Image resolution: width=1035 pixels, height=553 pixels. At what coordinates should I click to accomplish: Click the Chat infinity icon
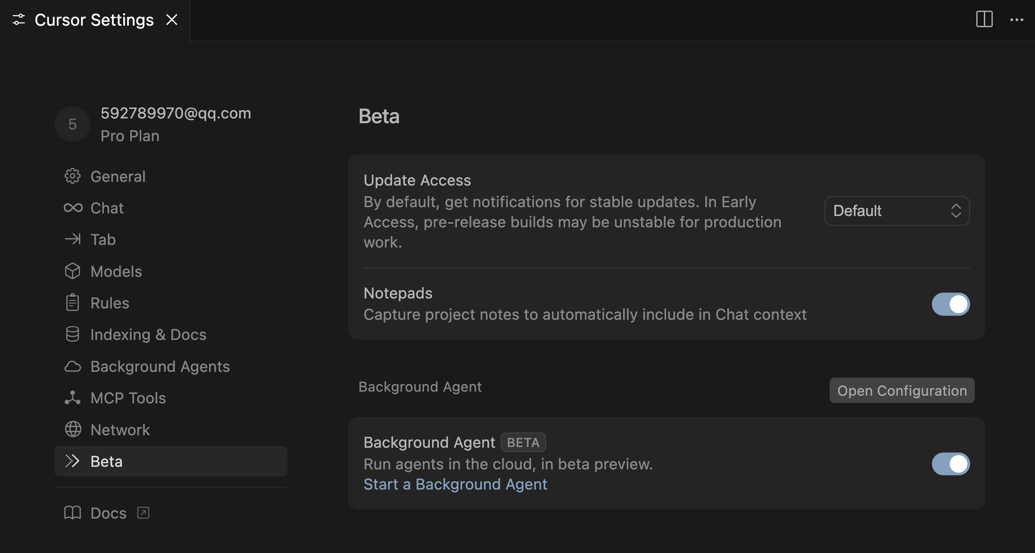click(73, 208)
